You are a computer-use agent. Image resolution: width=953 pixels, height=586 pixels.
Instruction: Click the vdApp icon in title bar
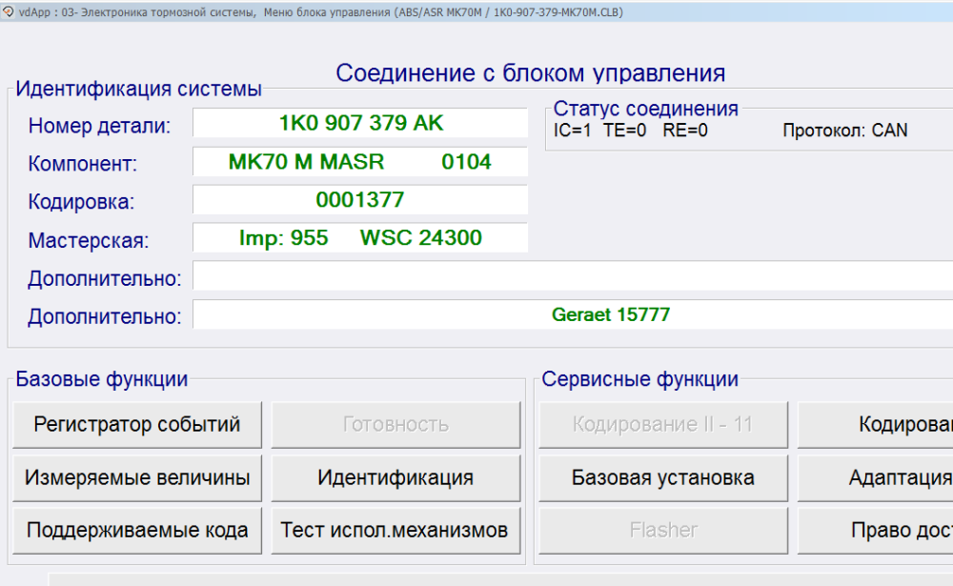[9, 11]
